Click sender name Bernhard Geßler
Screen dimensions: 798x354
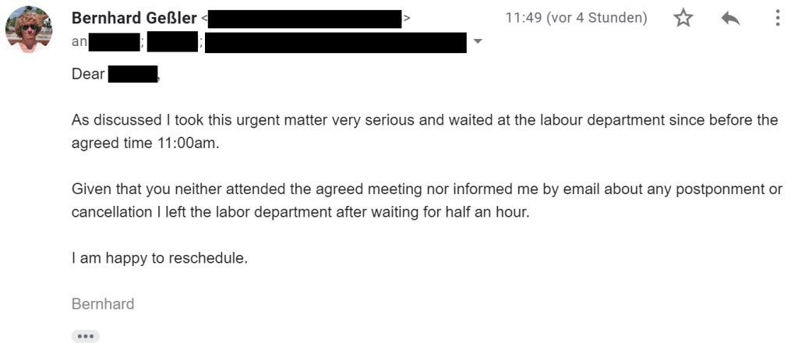coord(134,18)
